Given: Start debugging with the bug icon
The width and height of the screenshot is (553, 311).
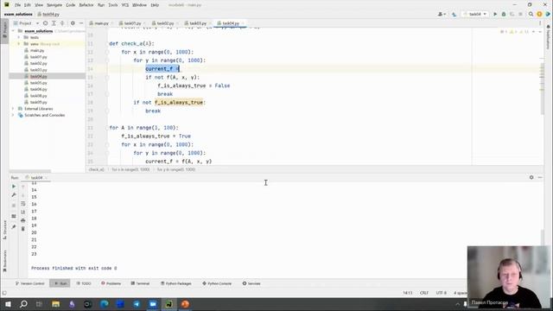Looking at the screenshot, I should (504, 14).
